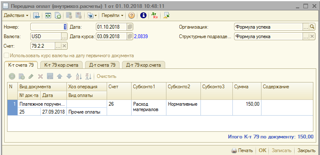Click the question mark help icon
The height and width of the screenshot is (155, 320).
(x=132, y=15)
